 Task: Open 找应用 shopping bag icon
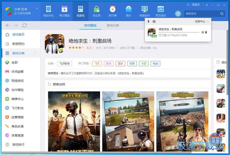click(97, 9)
